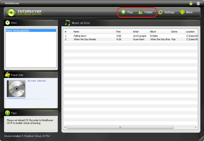Click the Folder label text
This screenshot has height=141, width=204.
[149, 12]
